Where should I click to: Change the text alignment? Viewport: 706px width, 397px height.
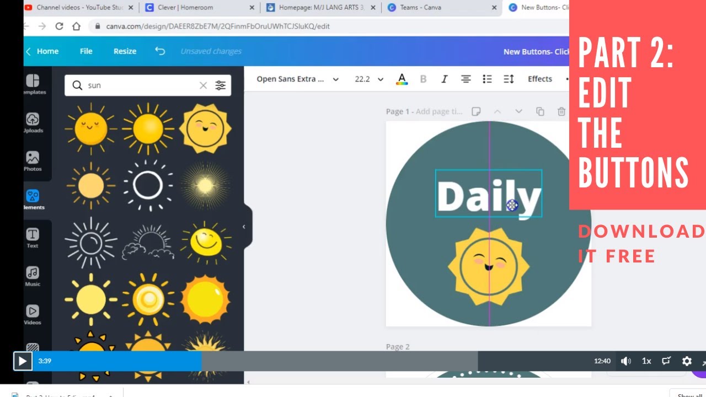click(466, 79)
